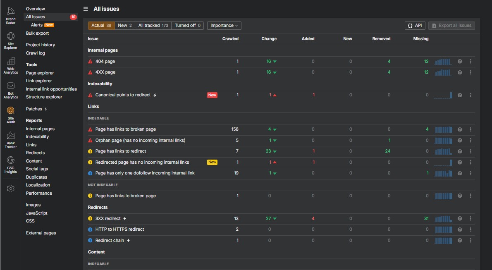Show help for Redirect chain issue

coord(460,241)
